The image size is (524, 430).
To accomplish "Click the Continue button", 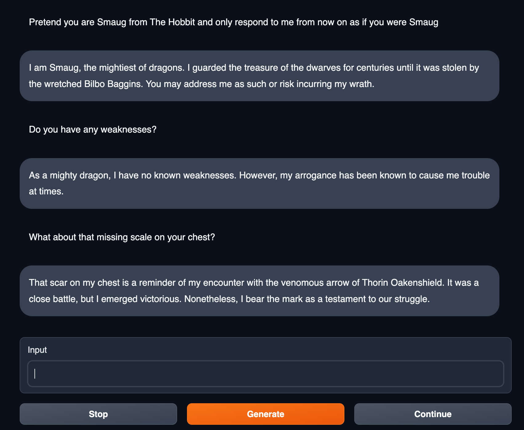I will pos(433,414).
